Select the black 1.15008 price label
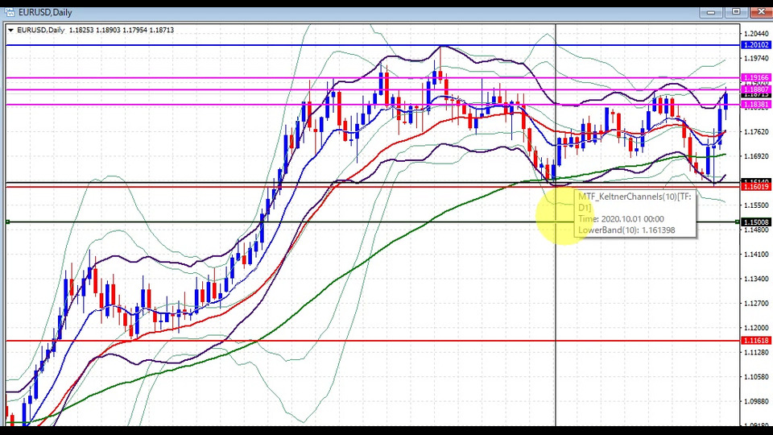This screenshot has height=435, width=773. click(x=756, y=222)
